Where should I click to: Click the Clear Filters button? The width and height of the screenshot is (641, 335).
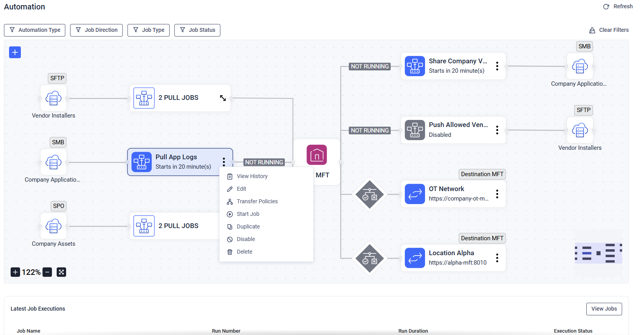click(609, 30)
